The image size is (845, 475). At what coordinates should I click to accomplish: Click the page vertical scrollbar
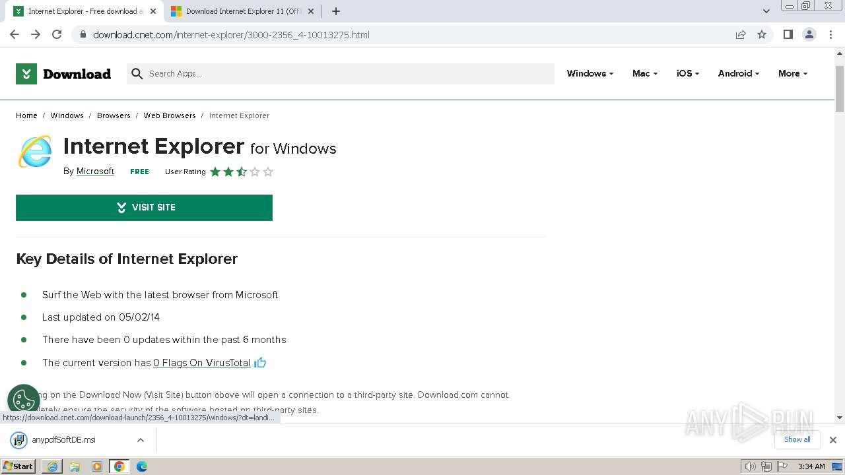840,89
